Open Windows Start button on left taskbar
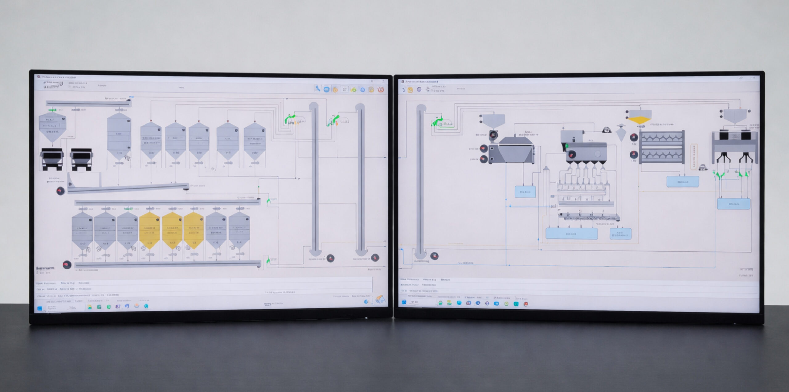 click(x=40, y=308)
